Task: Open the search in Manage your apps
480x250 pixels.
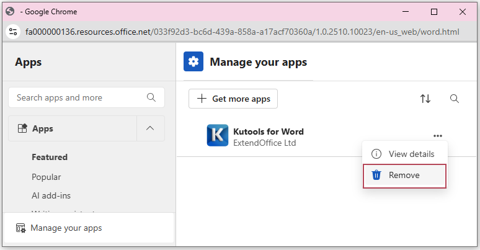Action: tap(455, 99)
